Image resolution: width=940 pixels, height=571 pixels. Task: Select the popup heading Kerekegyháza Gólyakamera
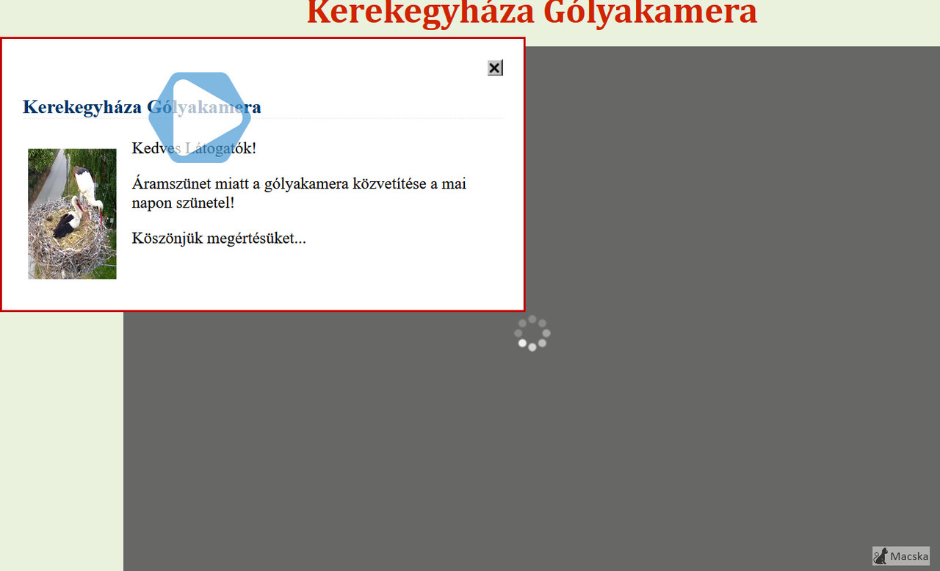142,106
